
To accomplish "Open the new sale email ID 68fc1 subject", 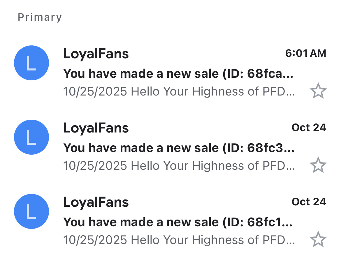I will pos(178,222).
